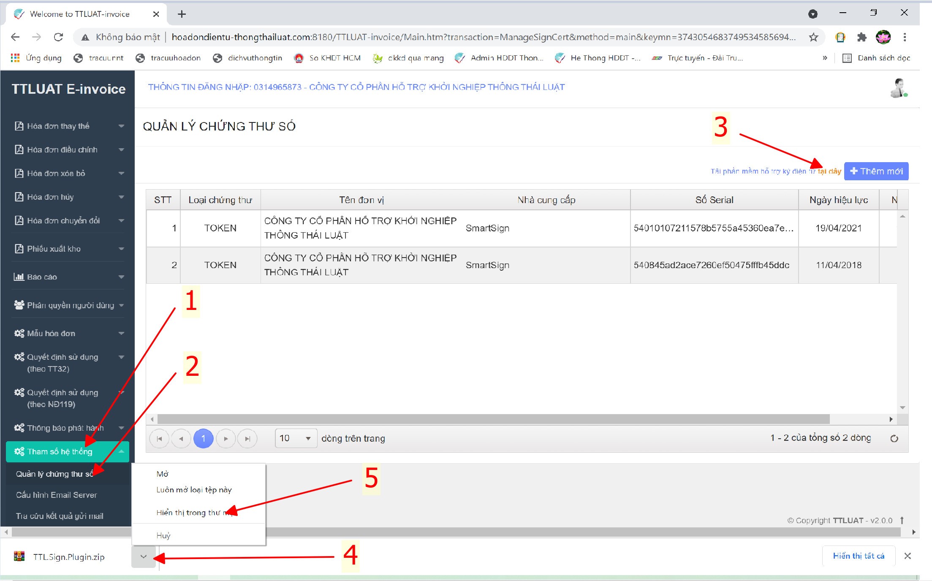Close the downloads bar
This screenshot has height=581, width=932.
(908, 556)
